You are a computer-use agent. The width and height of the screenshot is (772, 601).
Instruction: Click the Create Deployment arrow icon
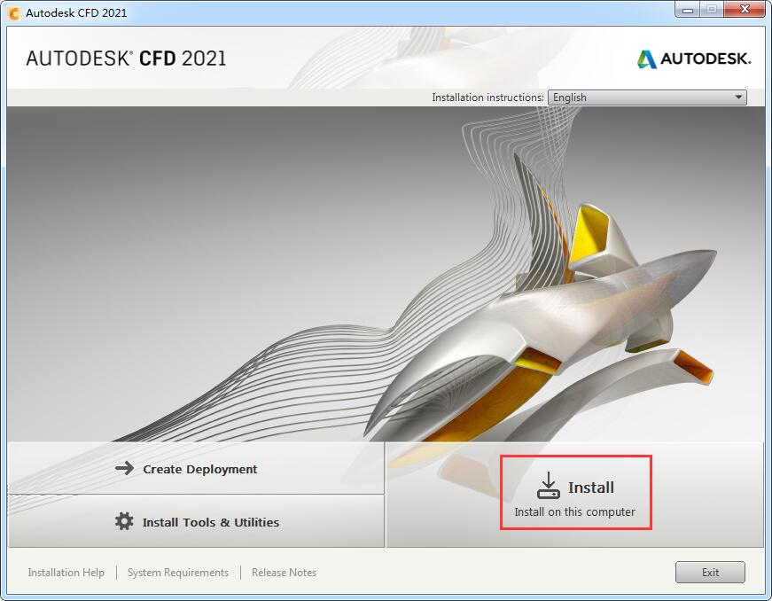(x=125, y=468)
